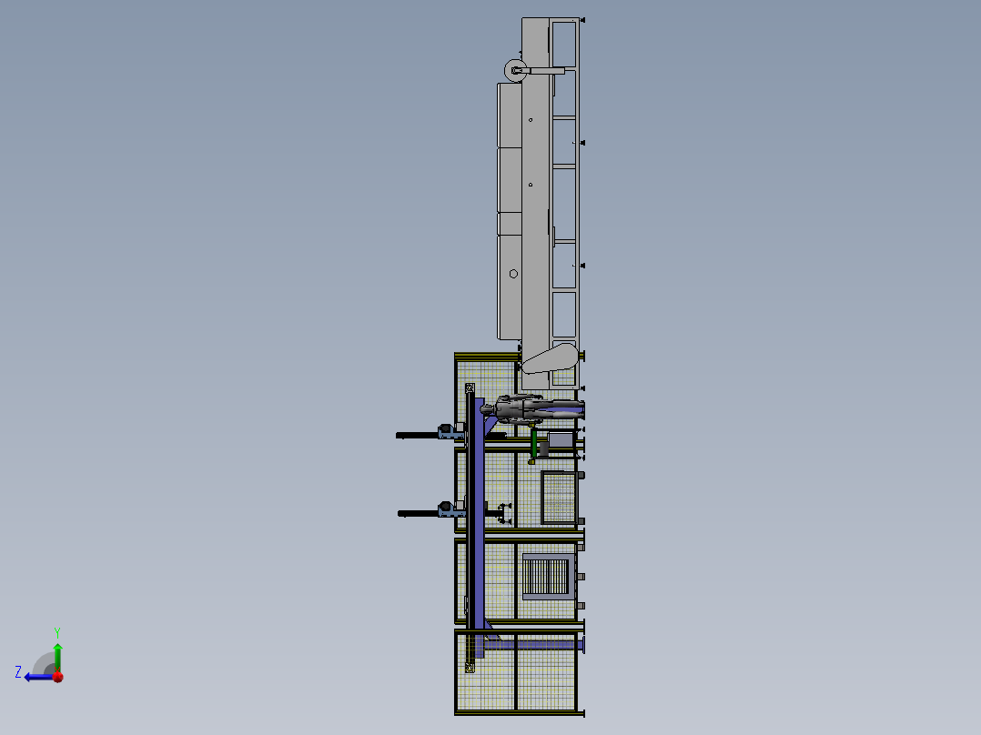Screen dimensions: 981x735
Task: Select the green cylinder near the operator station
Action: (533, 443)
